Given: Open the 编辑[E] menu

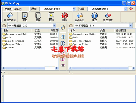Looking at the screenshot, I should tap(18, 9).
